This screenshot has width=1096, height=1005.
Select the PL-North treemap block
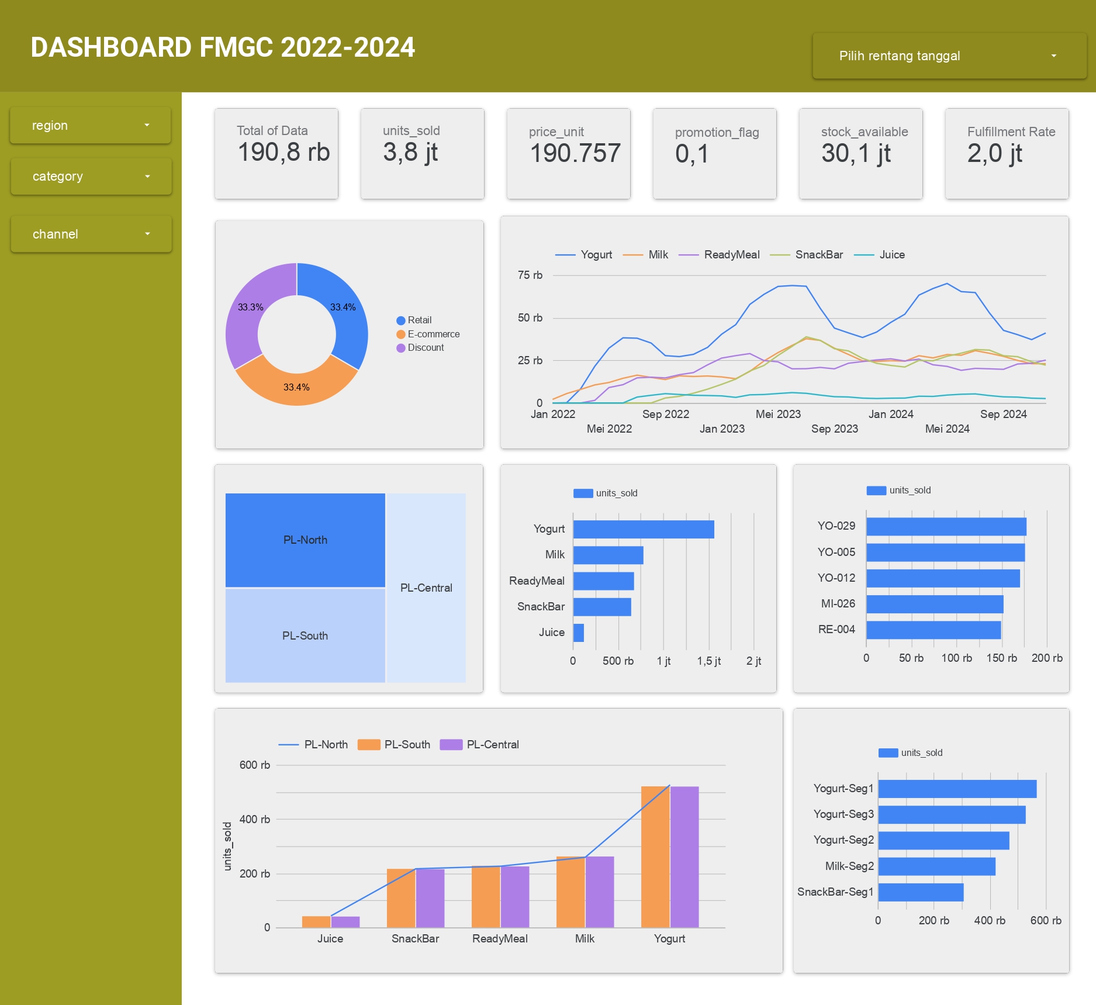pyautogui.click(x=305, y=540)
